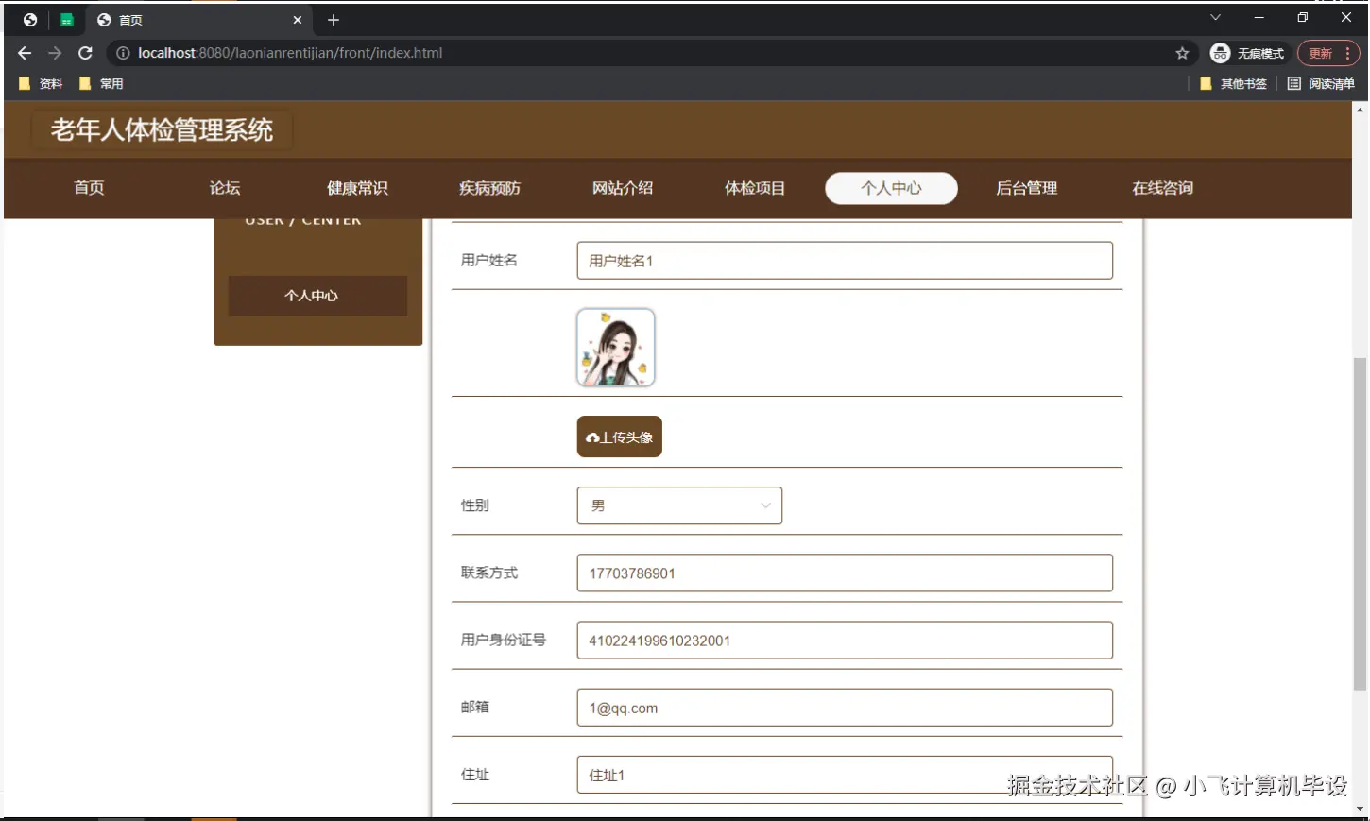Select the 后台管理 navigation menu item
Viewport: 1370px width, 821px height.
coord(1026,188)
